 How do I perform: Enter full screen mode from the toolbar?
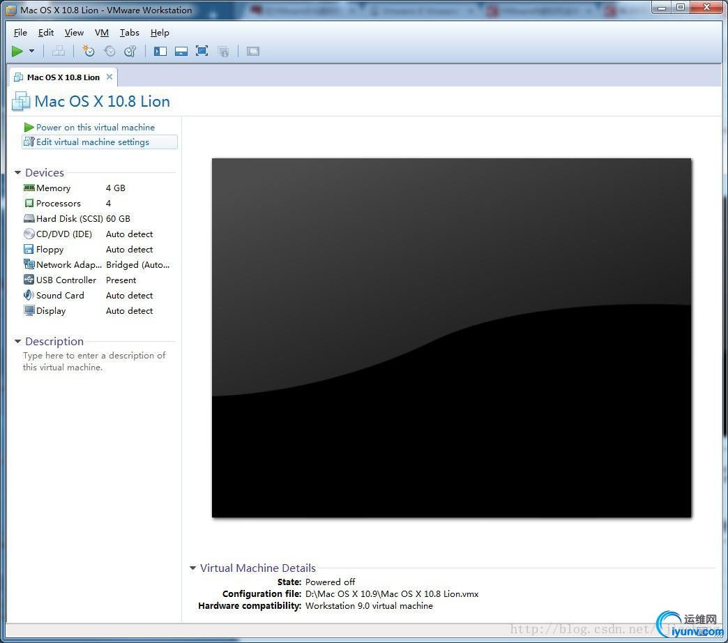pyautogui.click(x=202, y=51)
